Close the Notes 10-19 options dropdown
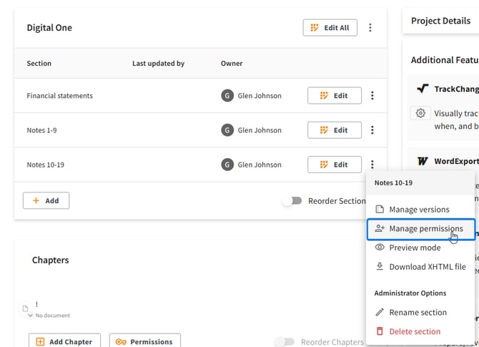The width and height of the screenshot is (479, 347). click(372, 165)
